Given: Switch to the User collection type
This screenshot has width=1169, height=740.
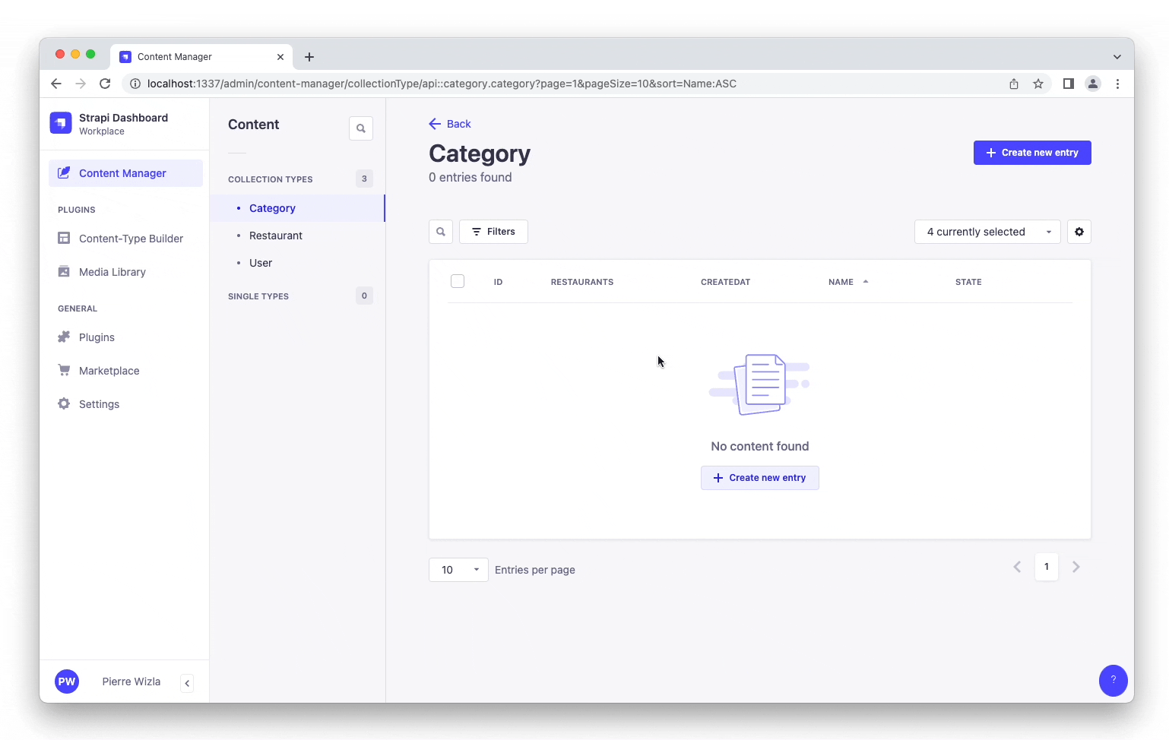Looking at the screenshot, I should pyautogui.click(x=260, y=263).
